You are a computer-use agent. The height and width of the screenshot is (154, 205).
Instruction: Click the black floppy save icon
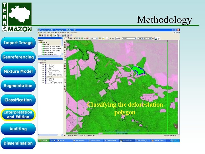(110, 38)
